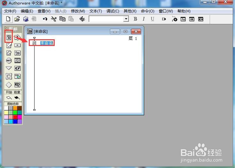Select the DVD icon in the palette

[x=17, y=76]
